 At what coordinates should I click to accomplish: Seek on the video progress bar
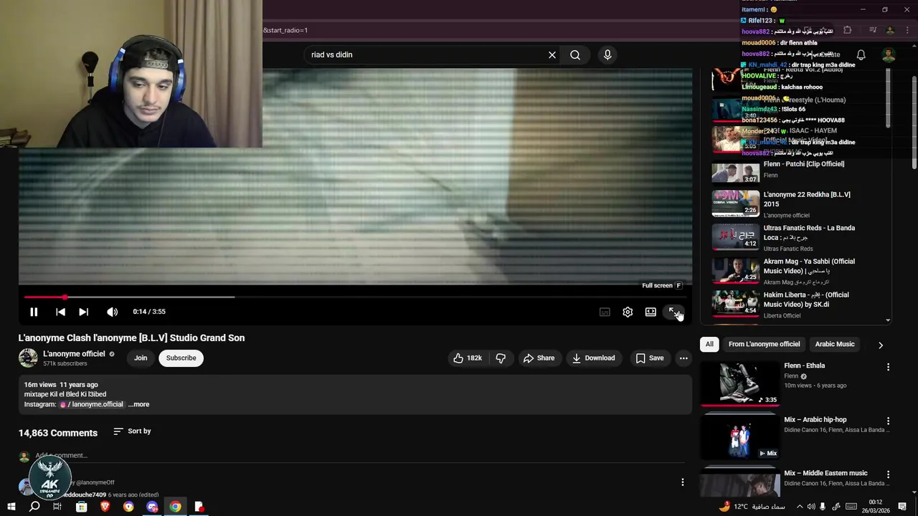coord(355,297)
